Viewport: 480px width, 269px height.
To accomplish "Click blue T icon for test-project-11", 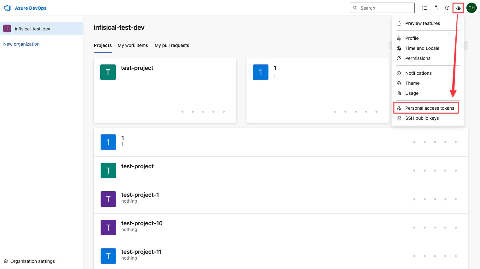I will [108, 256].
